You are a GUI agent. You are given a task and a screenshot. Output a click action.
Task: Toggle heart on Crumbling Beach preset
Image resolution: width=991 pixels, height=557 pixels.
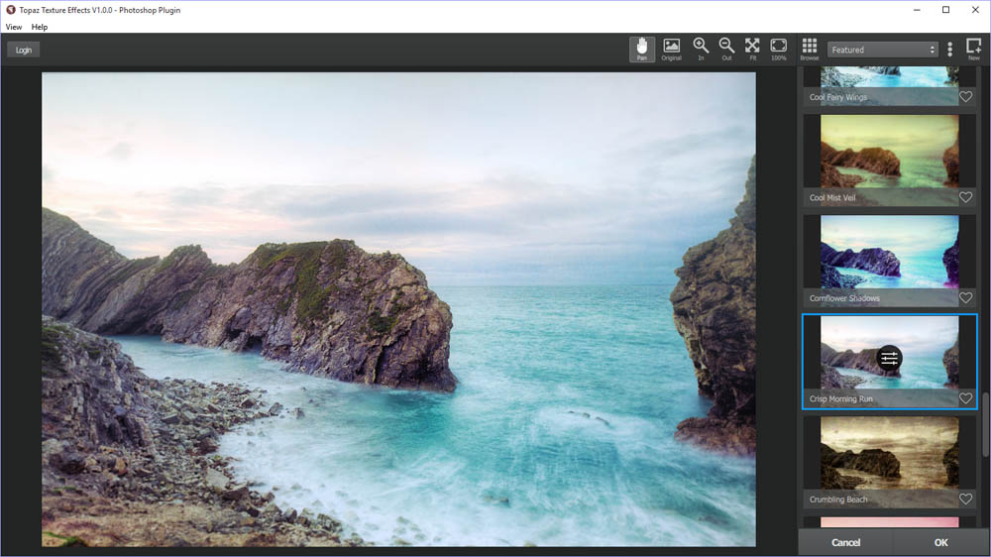tap(966, 500)
